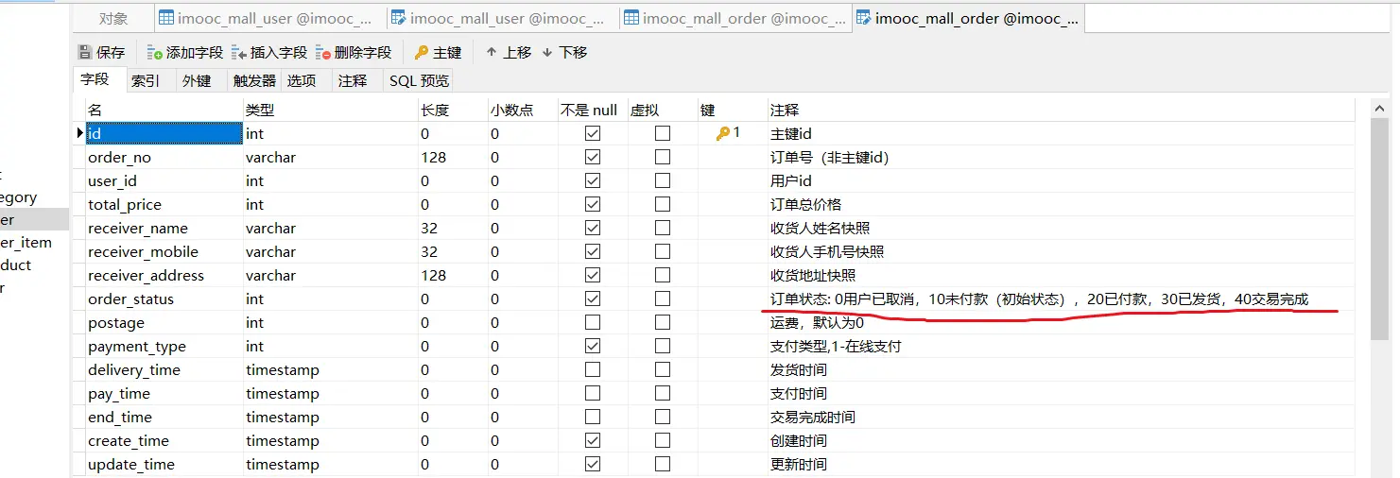1400x478 pixels.
Task: Move field up with 上移
Action: 509,53
